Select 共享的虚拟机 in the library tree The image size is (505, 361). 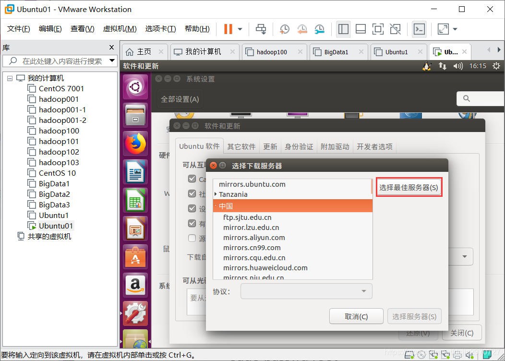coord(49,236)
